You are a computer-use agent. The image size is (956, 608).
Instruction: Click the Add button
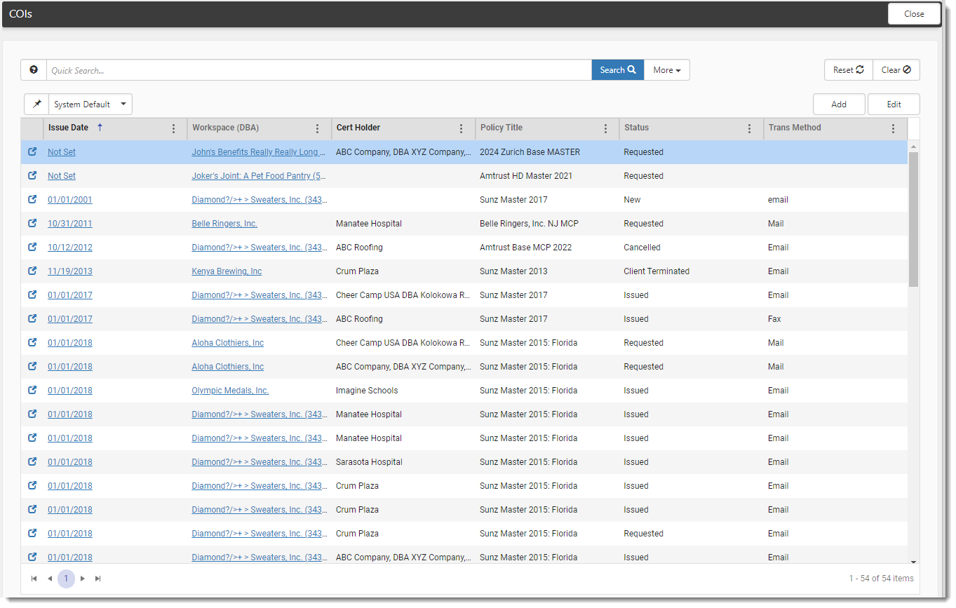pos(839,104)
